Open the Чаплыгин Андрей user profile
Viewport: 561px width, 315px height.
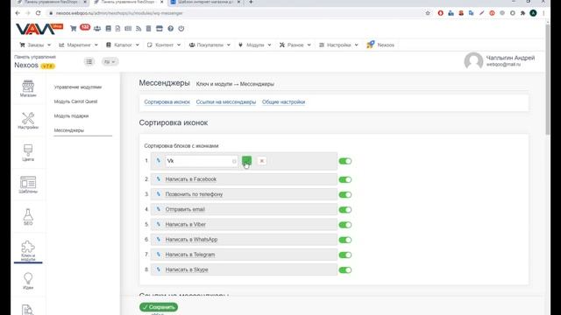pyautogui.click(x=500, y=61)
